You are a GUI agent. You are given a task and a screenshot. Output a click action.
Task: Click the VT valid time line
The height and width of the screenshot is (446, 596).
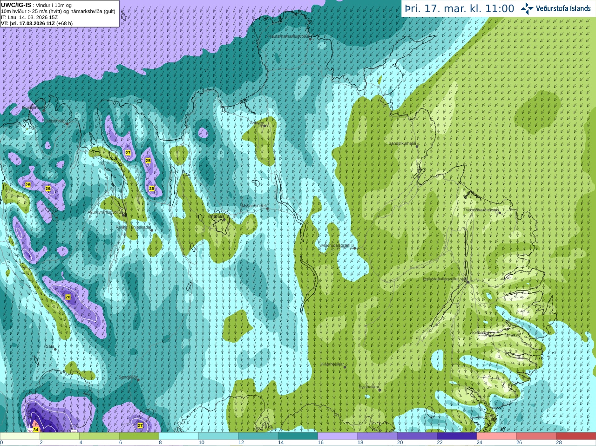coord(37,23)
